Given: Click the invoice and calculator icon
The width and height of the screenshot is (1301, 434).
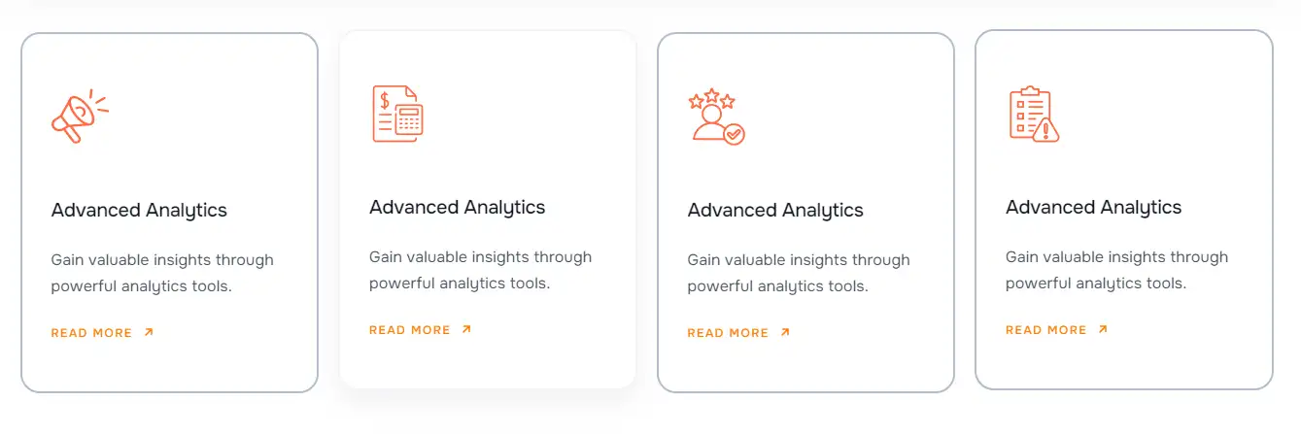Looking at the screenshot, I should pyautogui.click(x=397, y=114).
